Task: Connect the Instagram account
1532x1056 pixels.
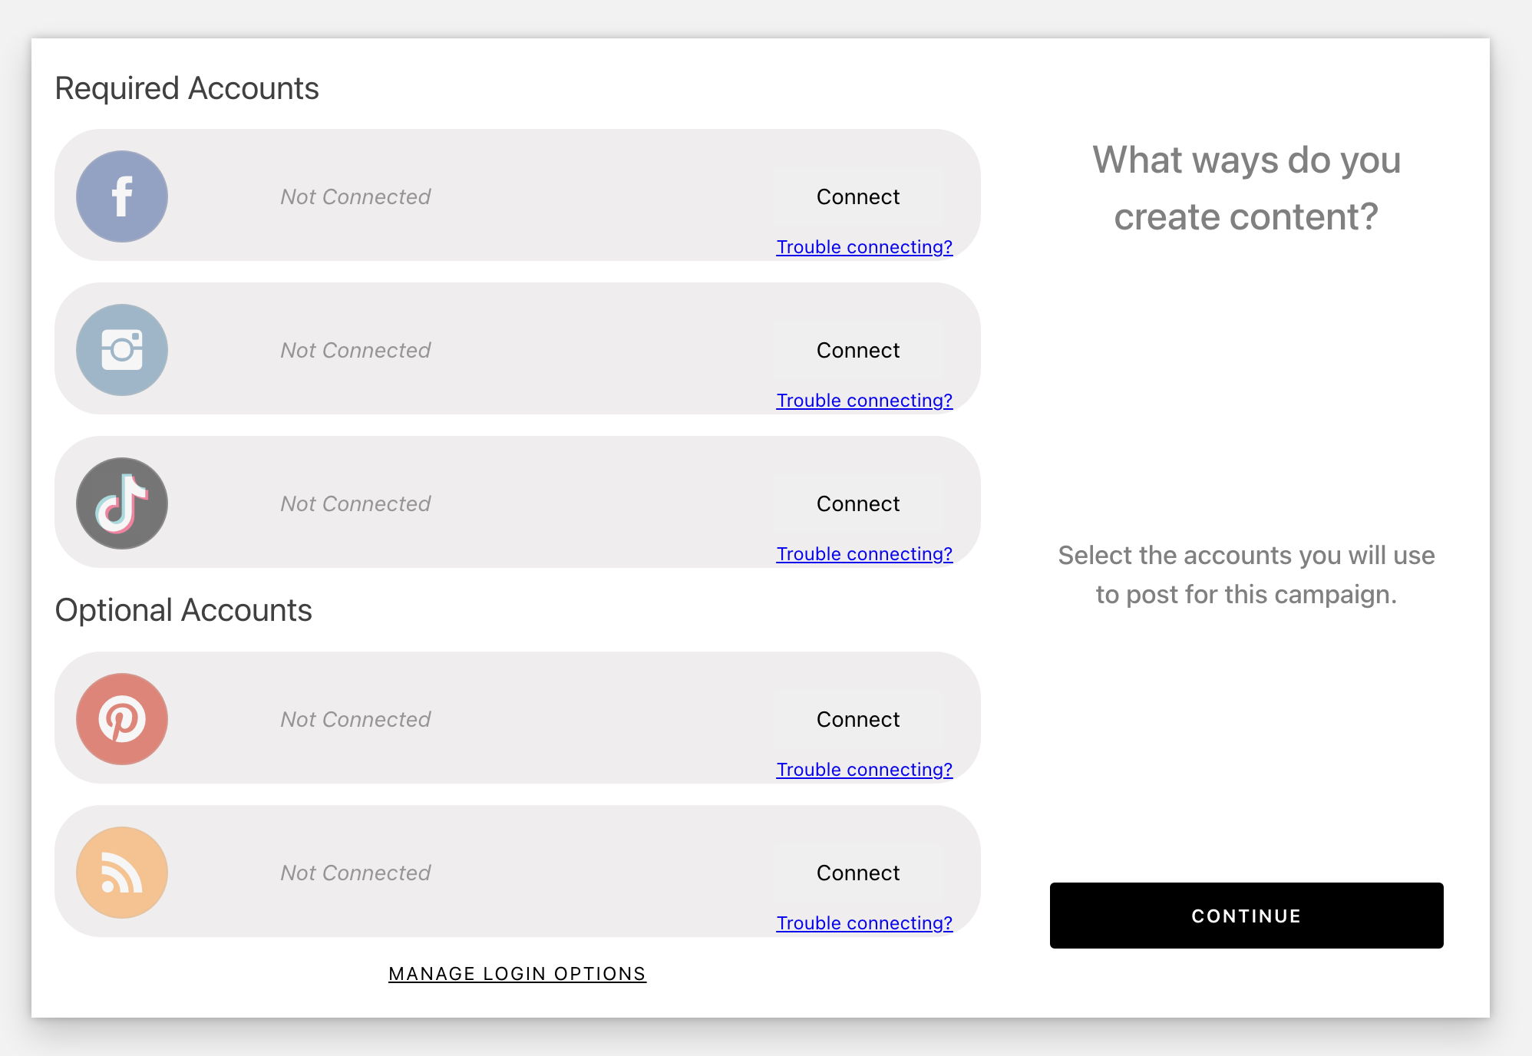Action: coord(858,351)
